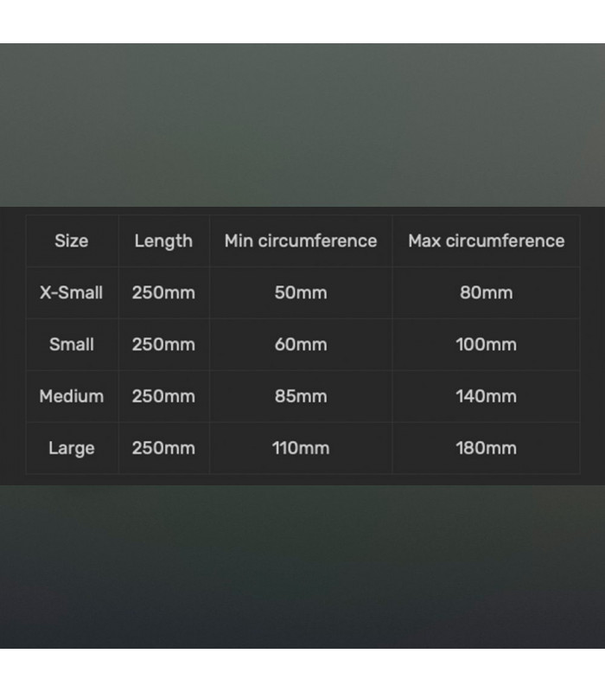
Task: Select Large length 250mm cell
Action: coord(163,448)
